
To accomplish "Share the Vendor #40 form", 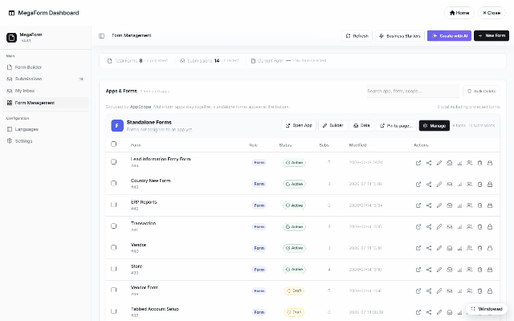I will point(429,248).
